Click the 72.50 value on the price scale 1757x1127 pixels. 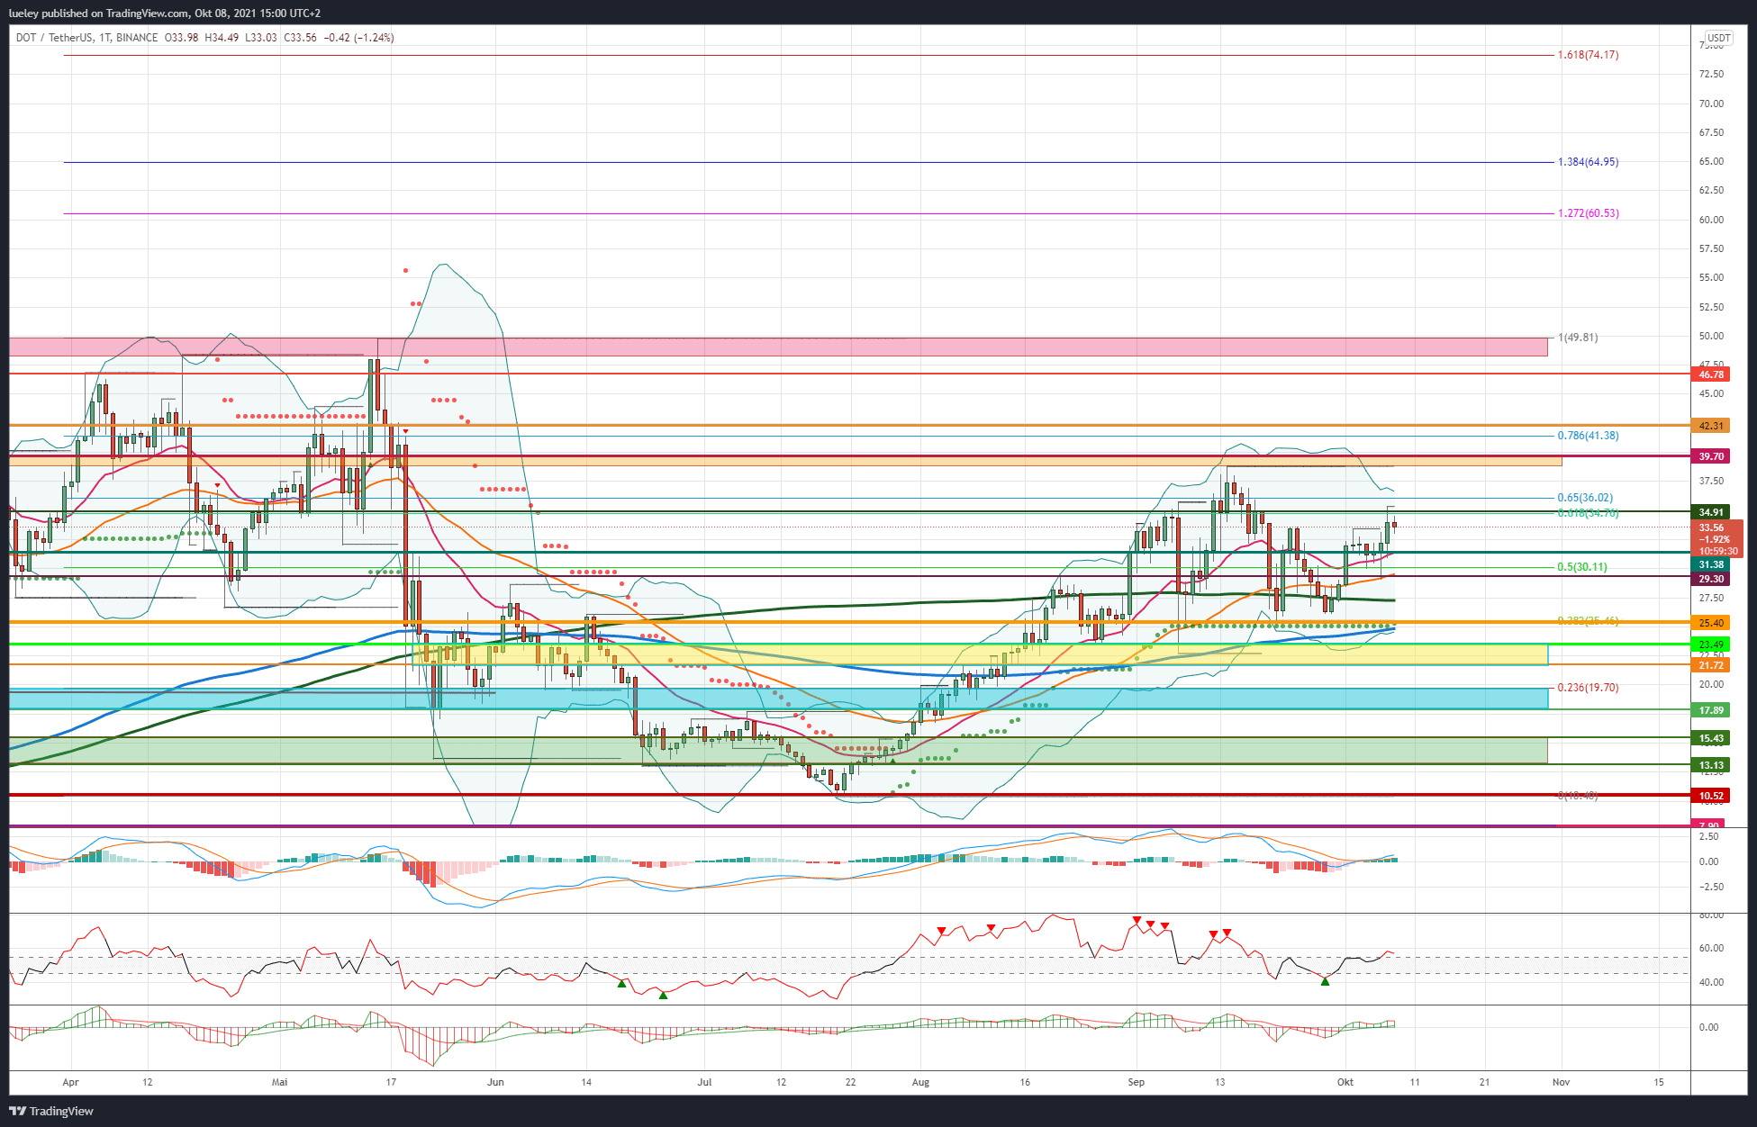pos(1711,74)
